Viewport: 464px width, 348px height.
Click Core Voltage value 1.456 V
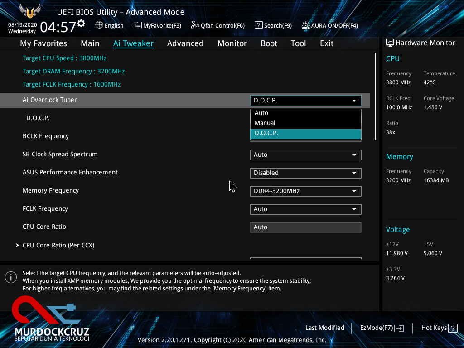click(x=433, y=107)
